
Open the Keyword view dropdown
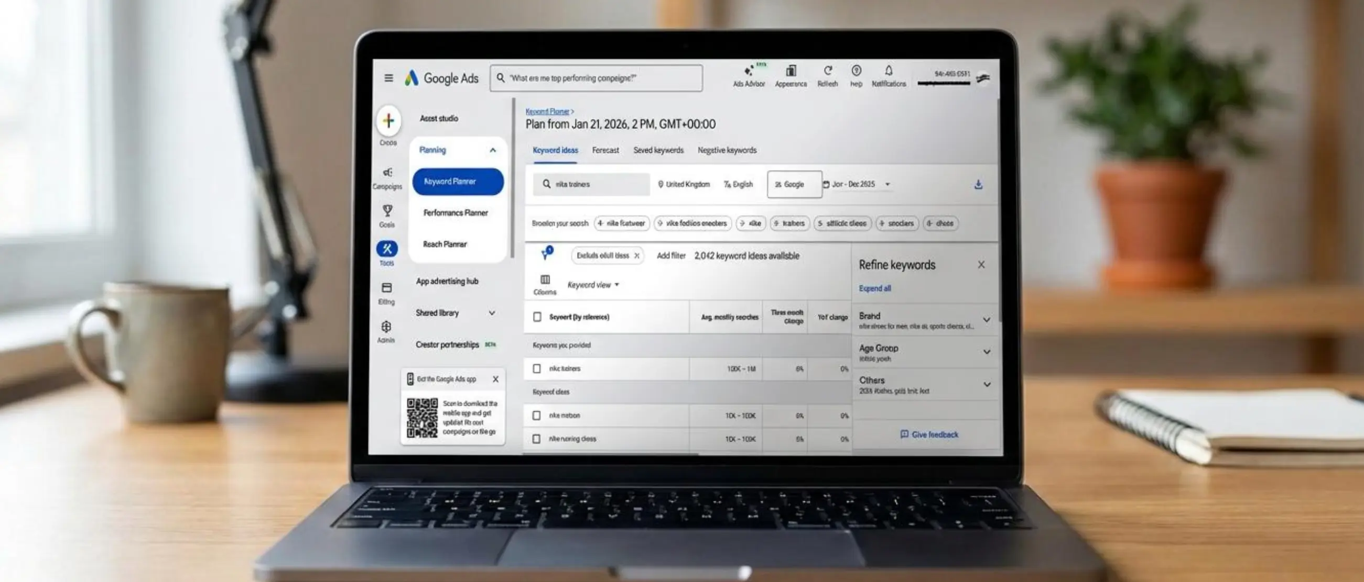coord(593,285)
